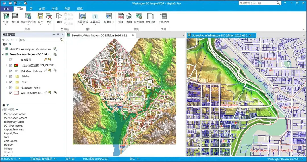This screenshot has height=162, width=307.
Task: Uncheck the Points group checkbox
Action: point(11,82)
